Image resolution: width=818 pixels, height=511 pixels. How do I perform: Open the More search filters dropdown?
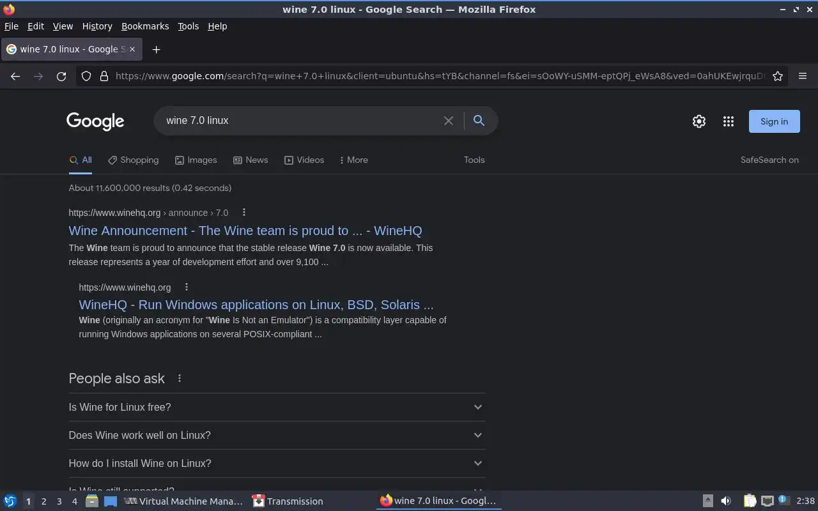353,160
